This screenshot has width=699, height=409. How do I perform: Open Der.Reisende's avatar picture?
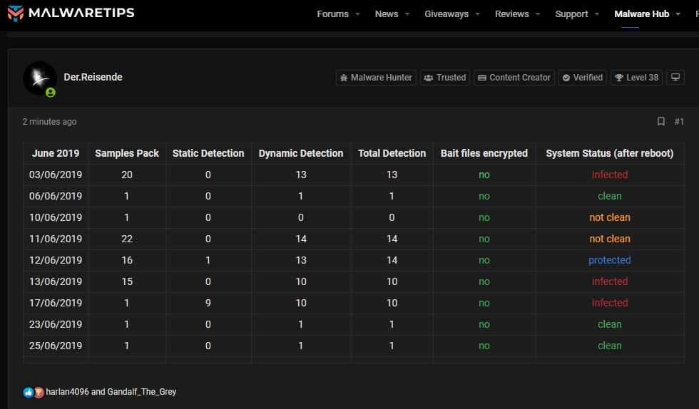point(40,78)
